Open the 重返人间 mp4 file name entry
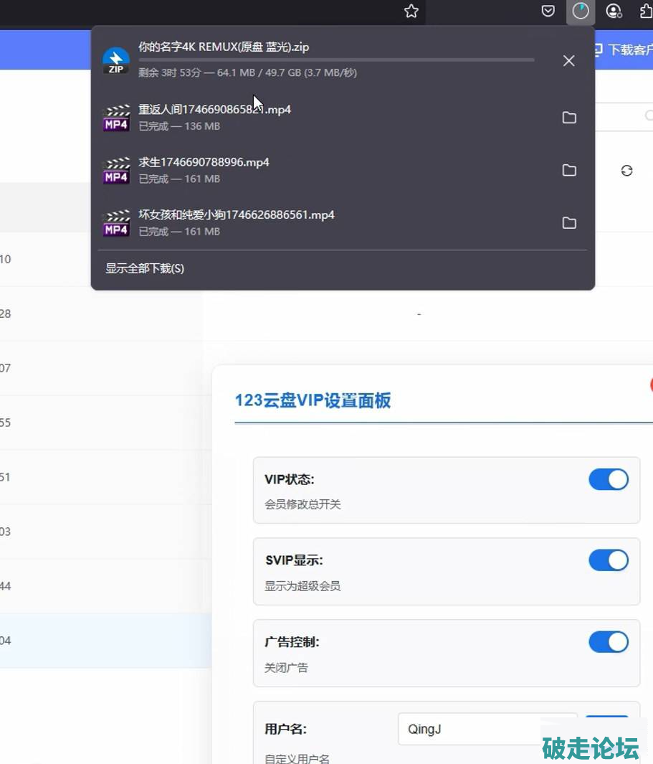This screenshot has height=764, width=653. pyautogui.click(x=214, y=110)
